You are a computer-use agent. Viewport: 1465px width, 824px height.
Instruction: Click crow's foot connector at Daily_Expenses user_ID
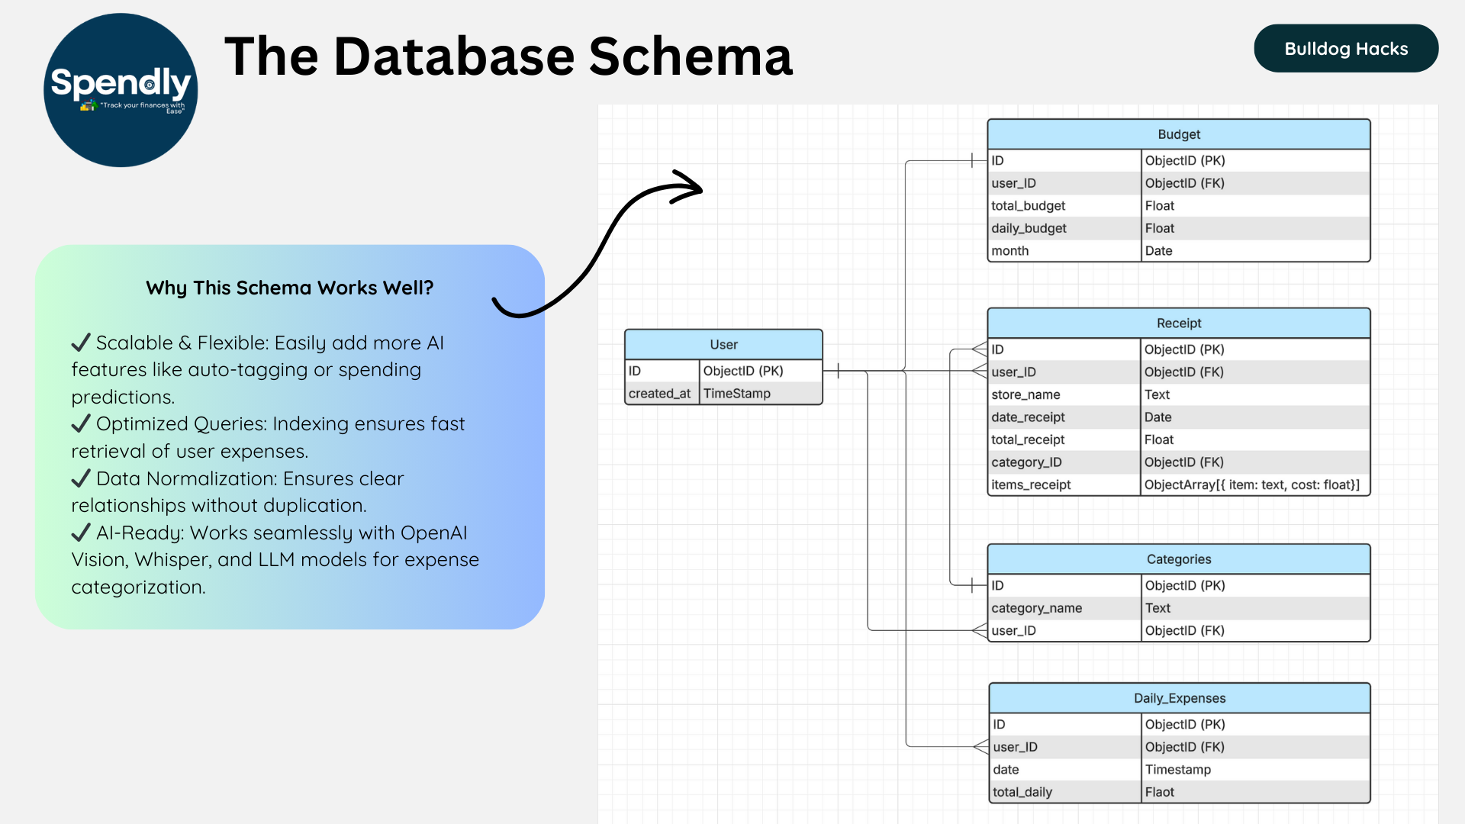[981, 747]
